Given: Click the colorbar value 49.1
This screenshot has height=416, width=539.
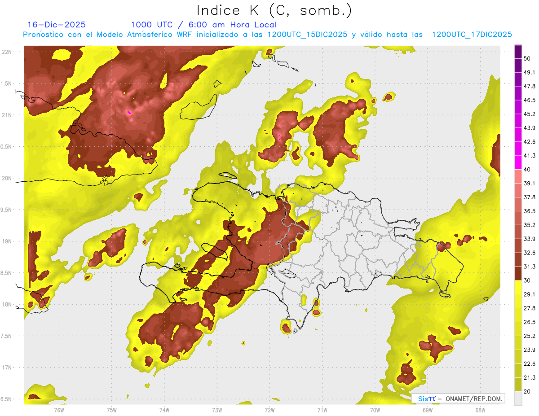Looking at the screenshot, I should [530, 72].
